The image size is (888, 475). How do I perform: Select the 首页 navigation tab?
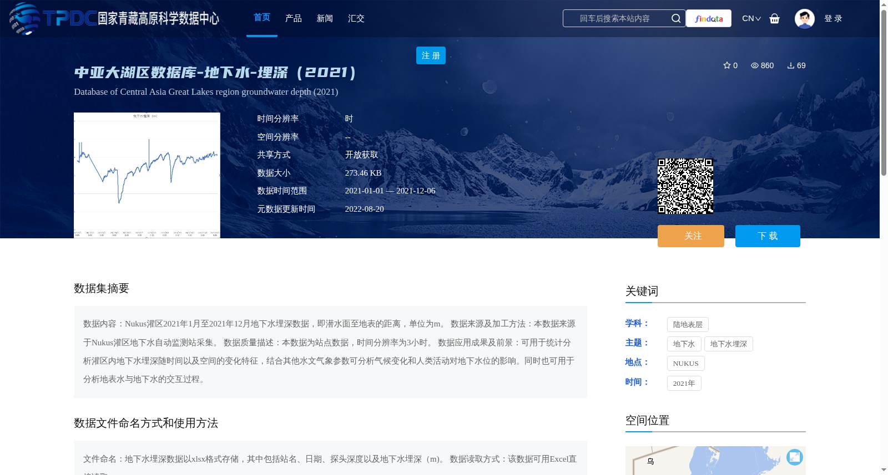coord(262,18)
